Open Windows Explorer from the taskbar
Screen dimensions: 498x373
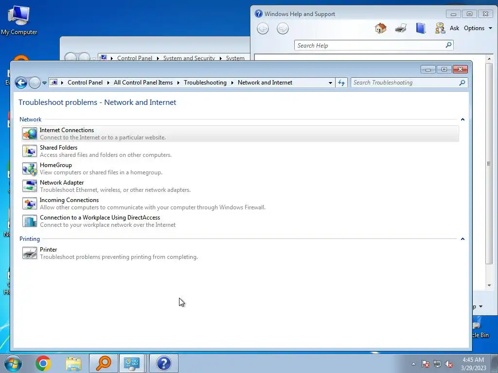coord(73,363)
